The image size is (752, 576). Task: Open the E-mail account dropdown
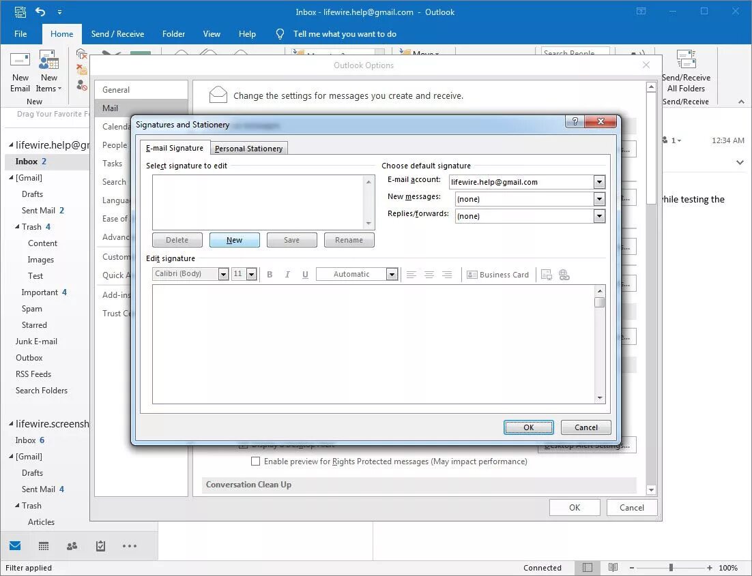click(x=599, y=182)
